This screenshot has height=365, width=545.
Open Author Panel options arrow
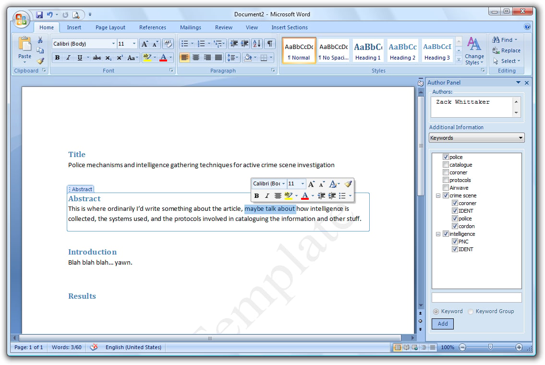point(518,83)
